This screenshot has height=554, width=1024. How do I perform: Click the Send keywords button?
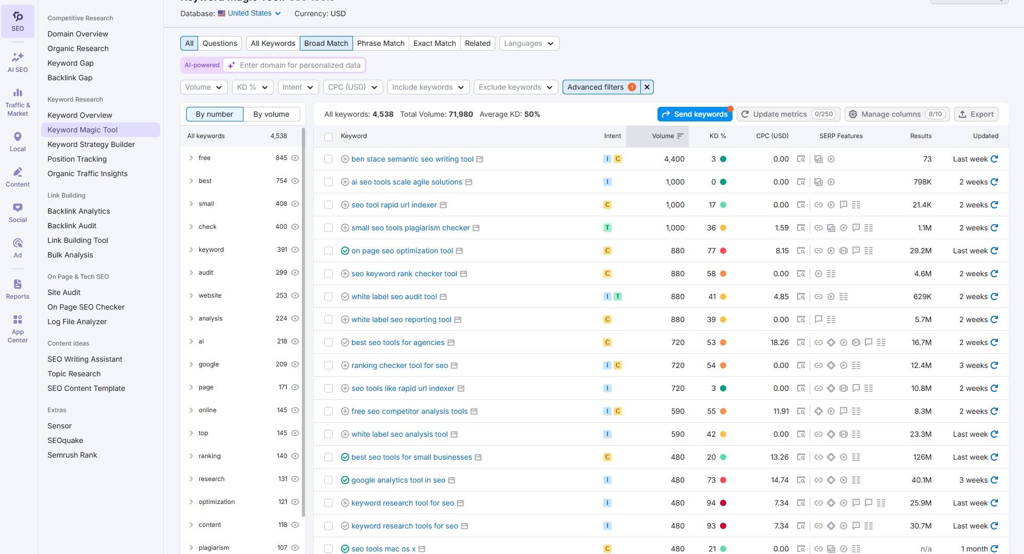(694, 114)
